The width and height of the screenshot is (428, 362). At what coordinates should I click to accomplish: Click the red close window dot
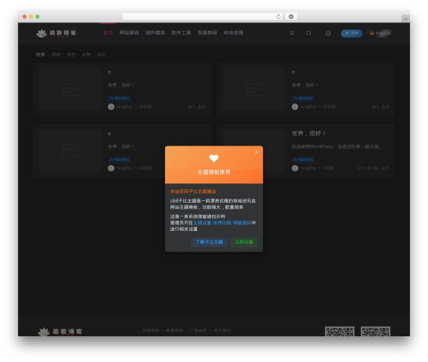point(24,16)
